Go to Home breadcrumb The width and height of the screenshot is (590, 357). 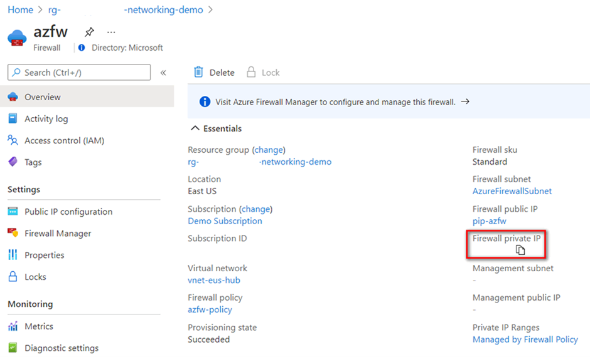point(20,10)
